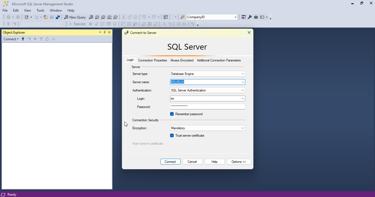
Task: Switch to Connection Properties tab
Action: [152, 60]
